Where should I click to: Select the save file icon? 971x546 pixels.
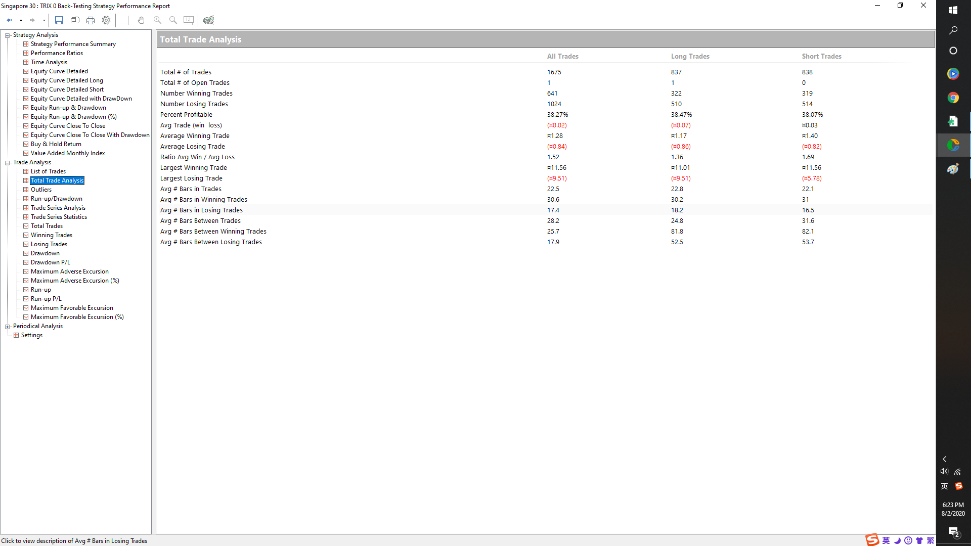(x=59, y=20)
